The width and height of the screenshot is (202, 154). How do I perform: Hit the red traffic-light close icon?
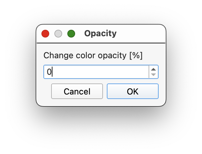(x=45, y=34)
